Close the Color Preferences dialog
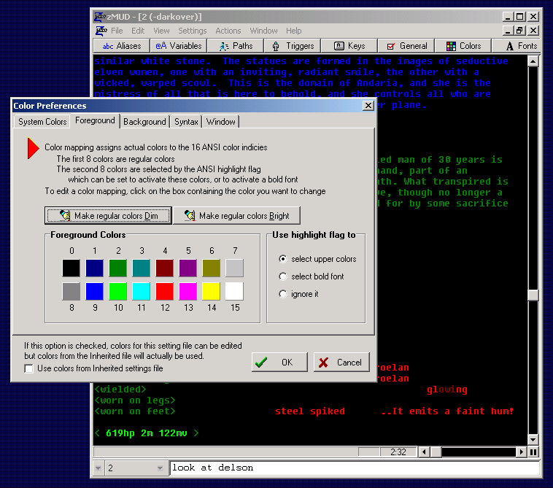This screenshot has width=553, height=488. [368, 106]
